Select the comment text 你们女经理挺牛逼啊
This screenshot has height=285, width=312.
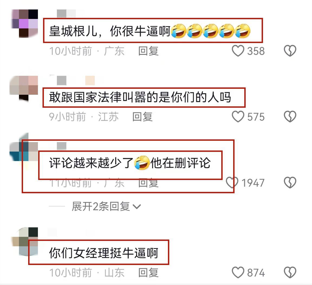104,253
